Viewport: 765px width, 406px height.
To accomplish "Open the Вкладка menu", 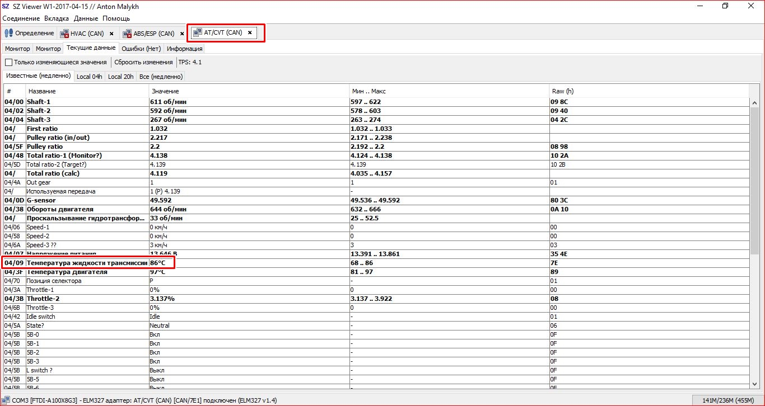I will 57,18.
